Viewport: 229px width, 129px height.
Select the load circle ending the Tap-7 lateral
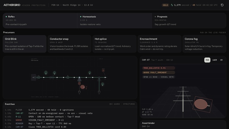point(79,92)
